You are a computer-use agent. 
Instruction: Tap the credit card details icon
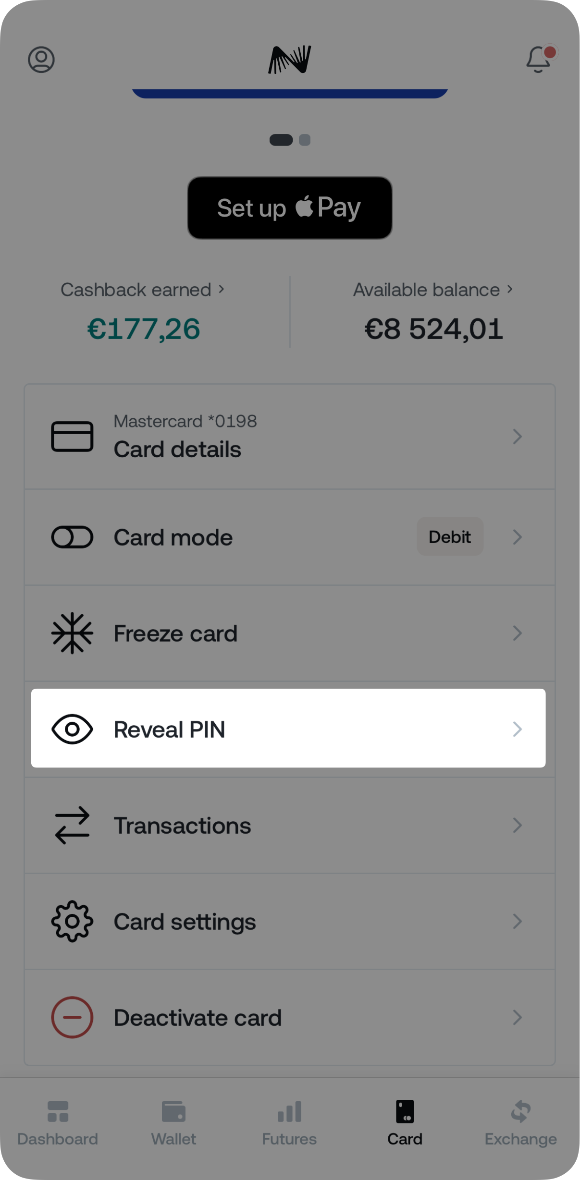point(72,437)
